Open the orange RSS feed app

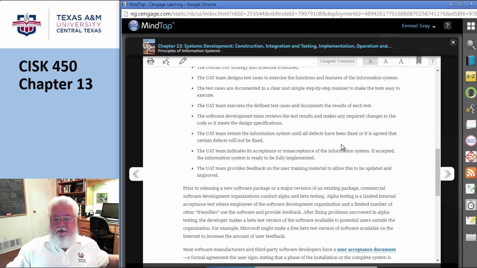[471, 173]
